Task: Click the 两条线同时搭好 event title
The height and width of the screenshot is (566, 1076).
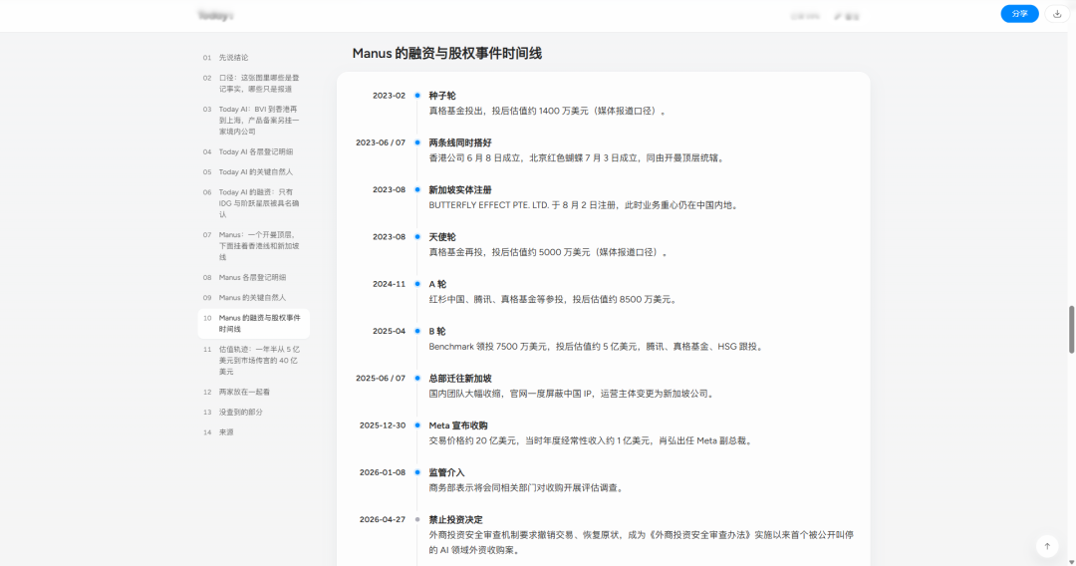Action: click(x=459, y=142)
